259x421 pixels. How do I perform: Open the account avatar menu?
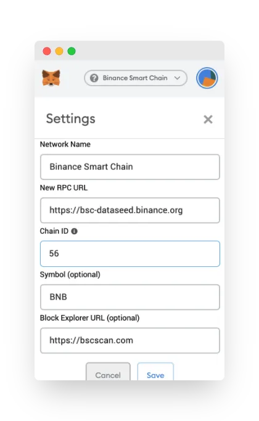207,78
